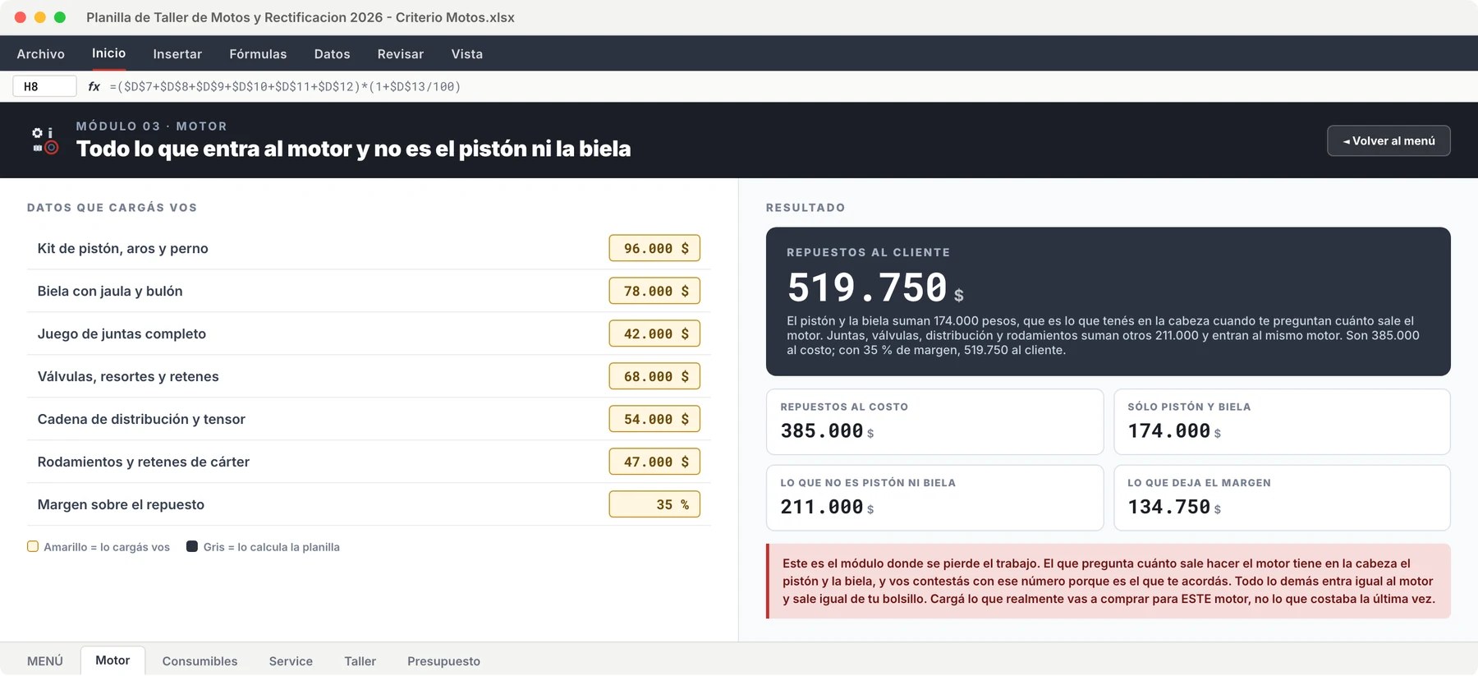Edit the Margen 35 % field
Screen dimensions: 1478x676
[x=654, y=504]
